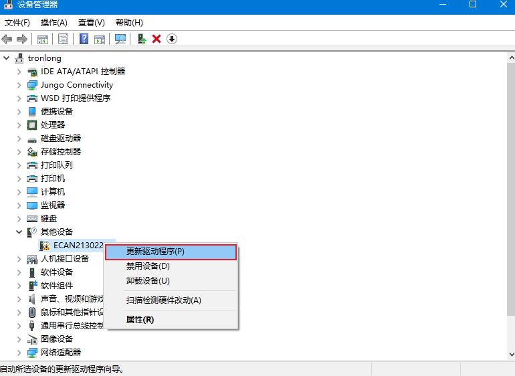
Task: Select the 监视器 tree item
Action: [53, 205]
